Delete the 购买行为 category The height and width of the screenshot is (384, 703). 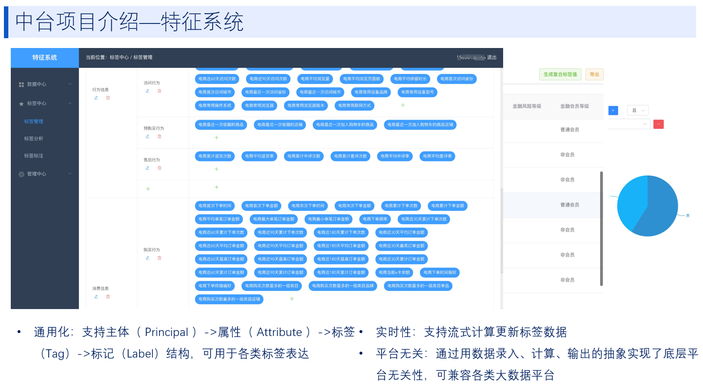tap(159, 258)
